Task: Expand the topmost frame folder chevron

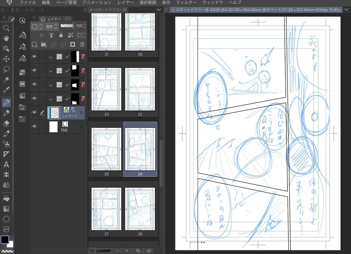Action: [51, 57]
